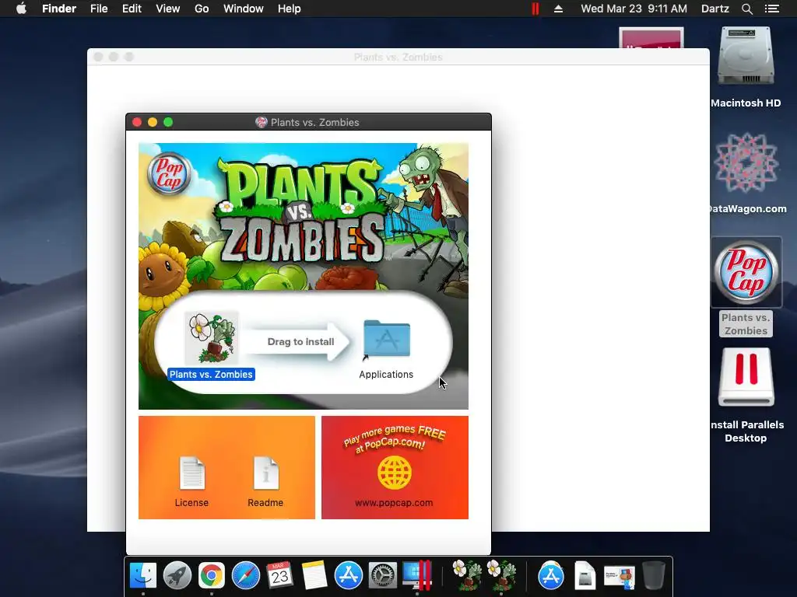The image size is (797, 597).
Task: Click the yellow globe web icon
Action: (395, 473)
